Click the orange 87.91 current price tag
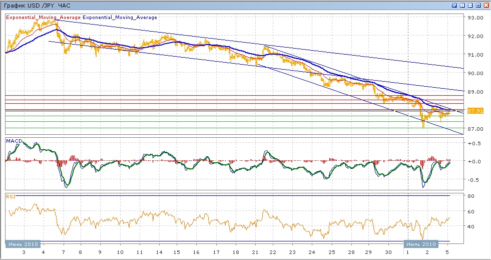The height and width of the screenshot is (260, 491). point(474,111)
